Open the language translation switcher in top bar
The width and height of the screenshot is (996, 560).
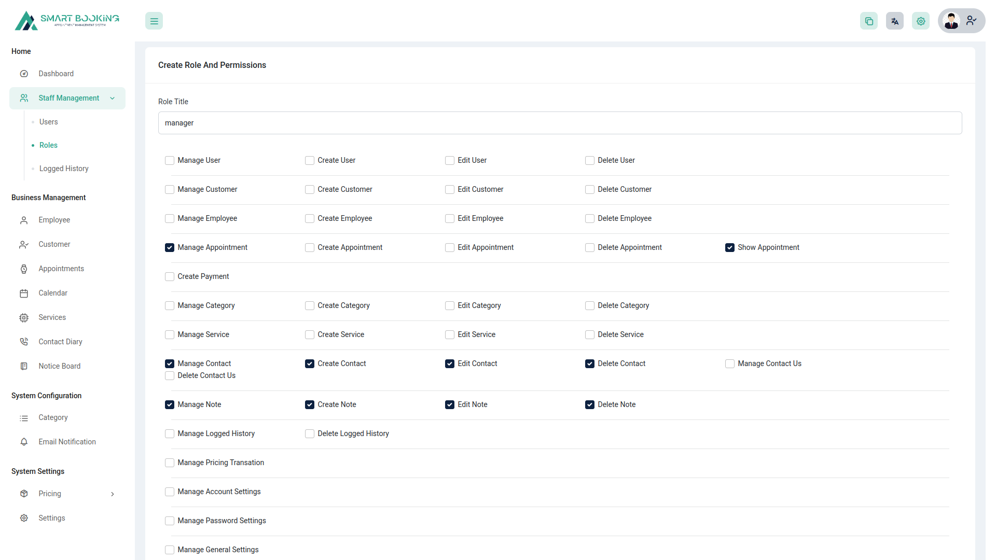(x=895, y=21)
